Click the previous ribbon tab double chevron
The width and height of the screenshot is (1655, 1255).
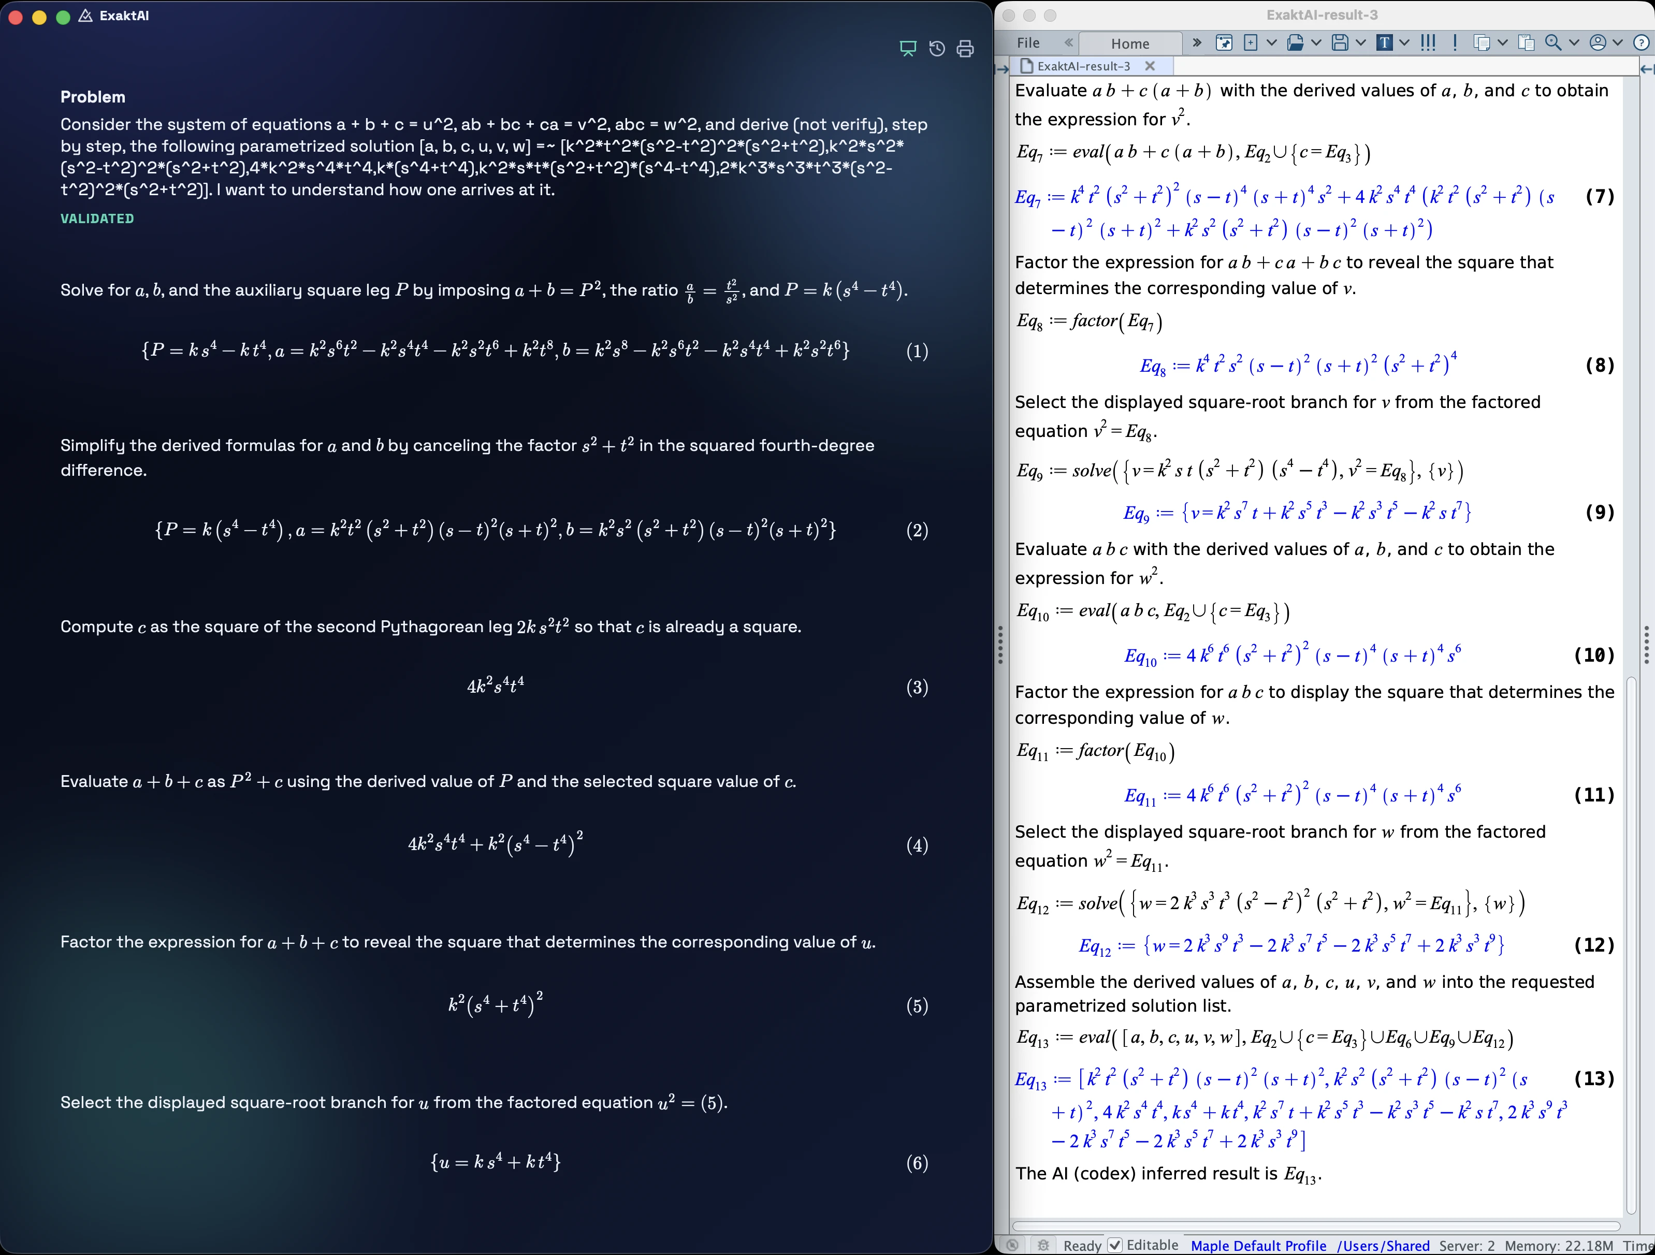click(1068, 42)
